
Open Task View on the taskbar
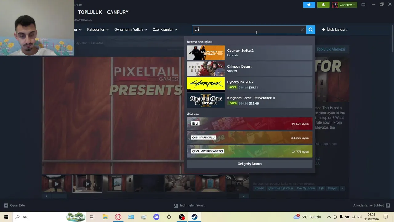click(x=92, y=217)
